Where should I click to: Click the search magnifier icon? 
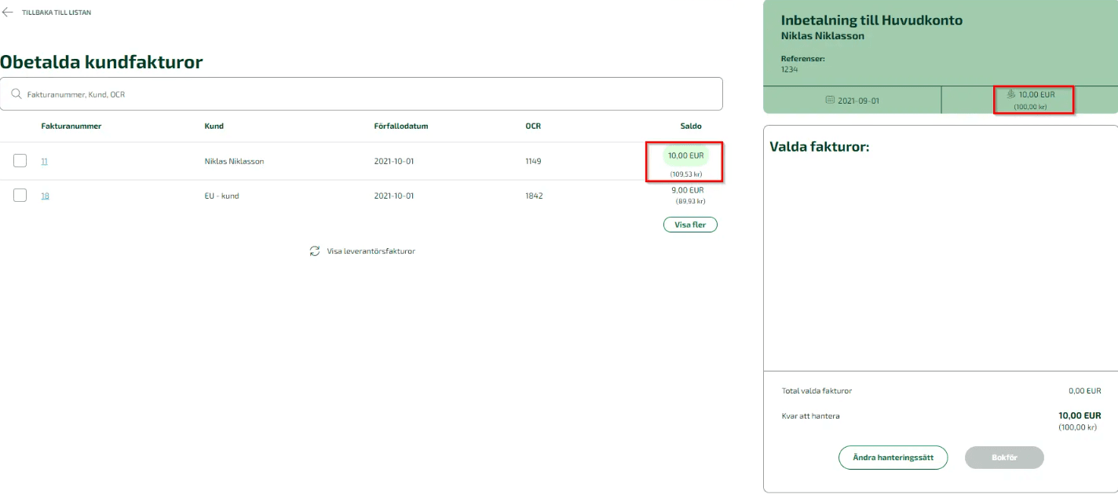pos(16,94)
